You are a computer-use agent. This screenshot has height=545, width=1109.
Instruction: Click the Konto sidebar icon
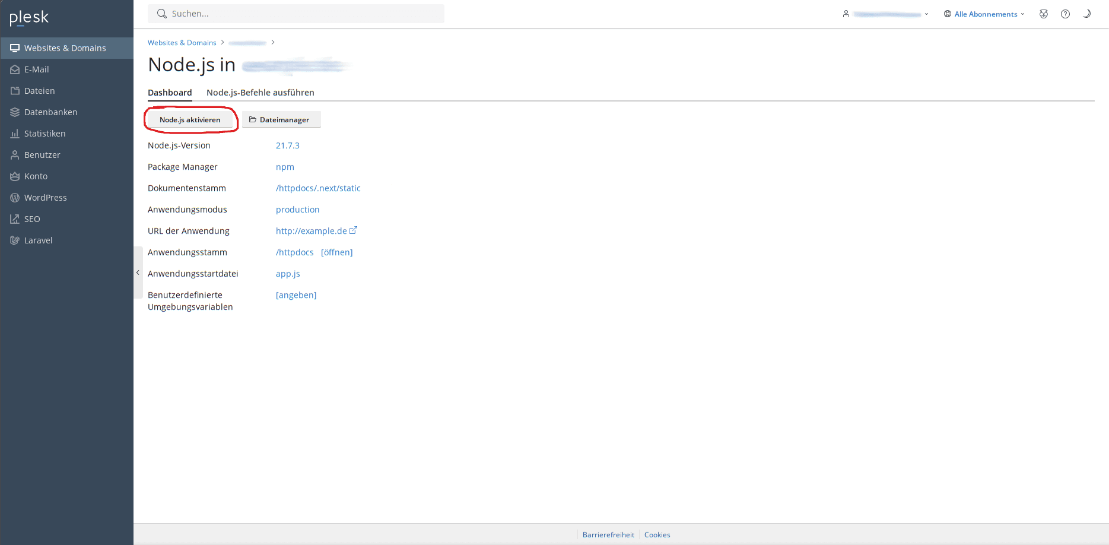pos(15,176)
